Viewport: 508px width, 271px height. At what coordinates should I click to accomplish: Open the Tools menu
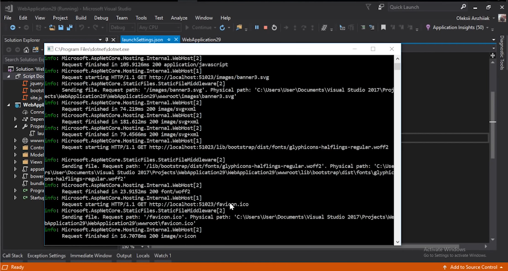(x=141, y=18)
